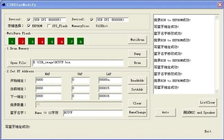Click the status bar text 写蓝牙地址成功

click(18, 127)
